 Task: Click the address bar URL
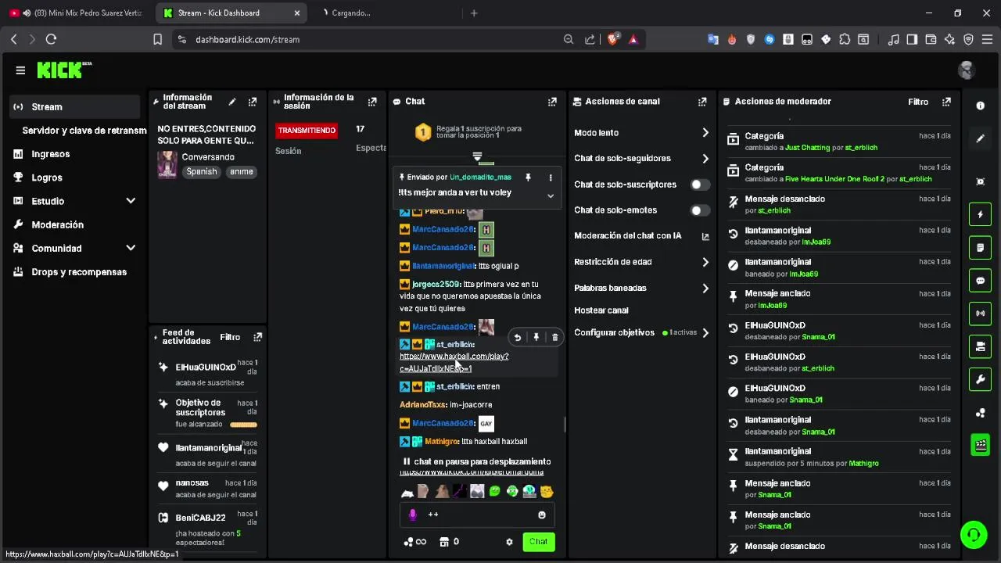[247, 39]
